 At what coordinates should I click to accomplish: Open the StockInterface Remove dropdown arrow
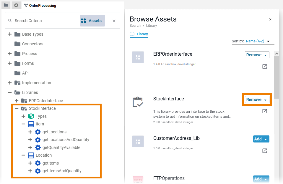(265, 100)
